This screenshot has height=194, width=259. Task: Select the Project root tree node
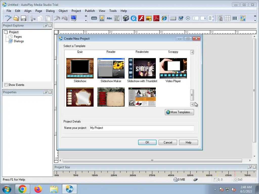[14, 32]
